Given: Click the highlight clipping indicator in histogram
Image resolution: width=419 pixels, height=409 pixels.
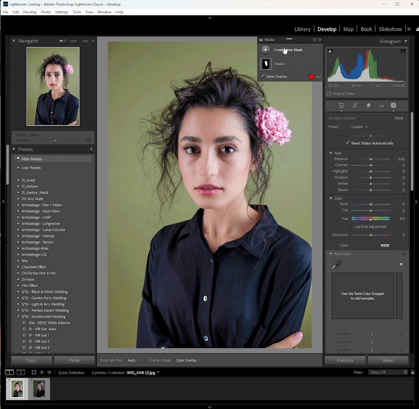Looking at the screenshot, I should 403,51.
